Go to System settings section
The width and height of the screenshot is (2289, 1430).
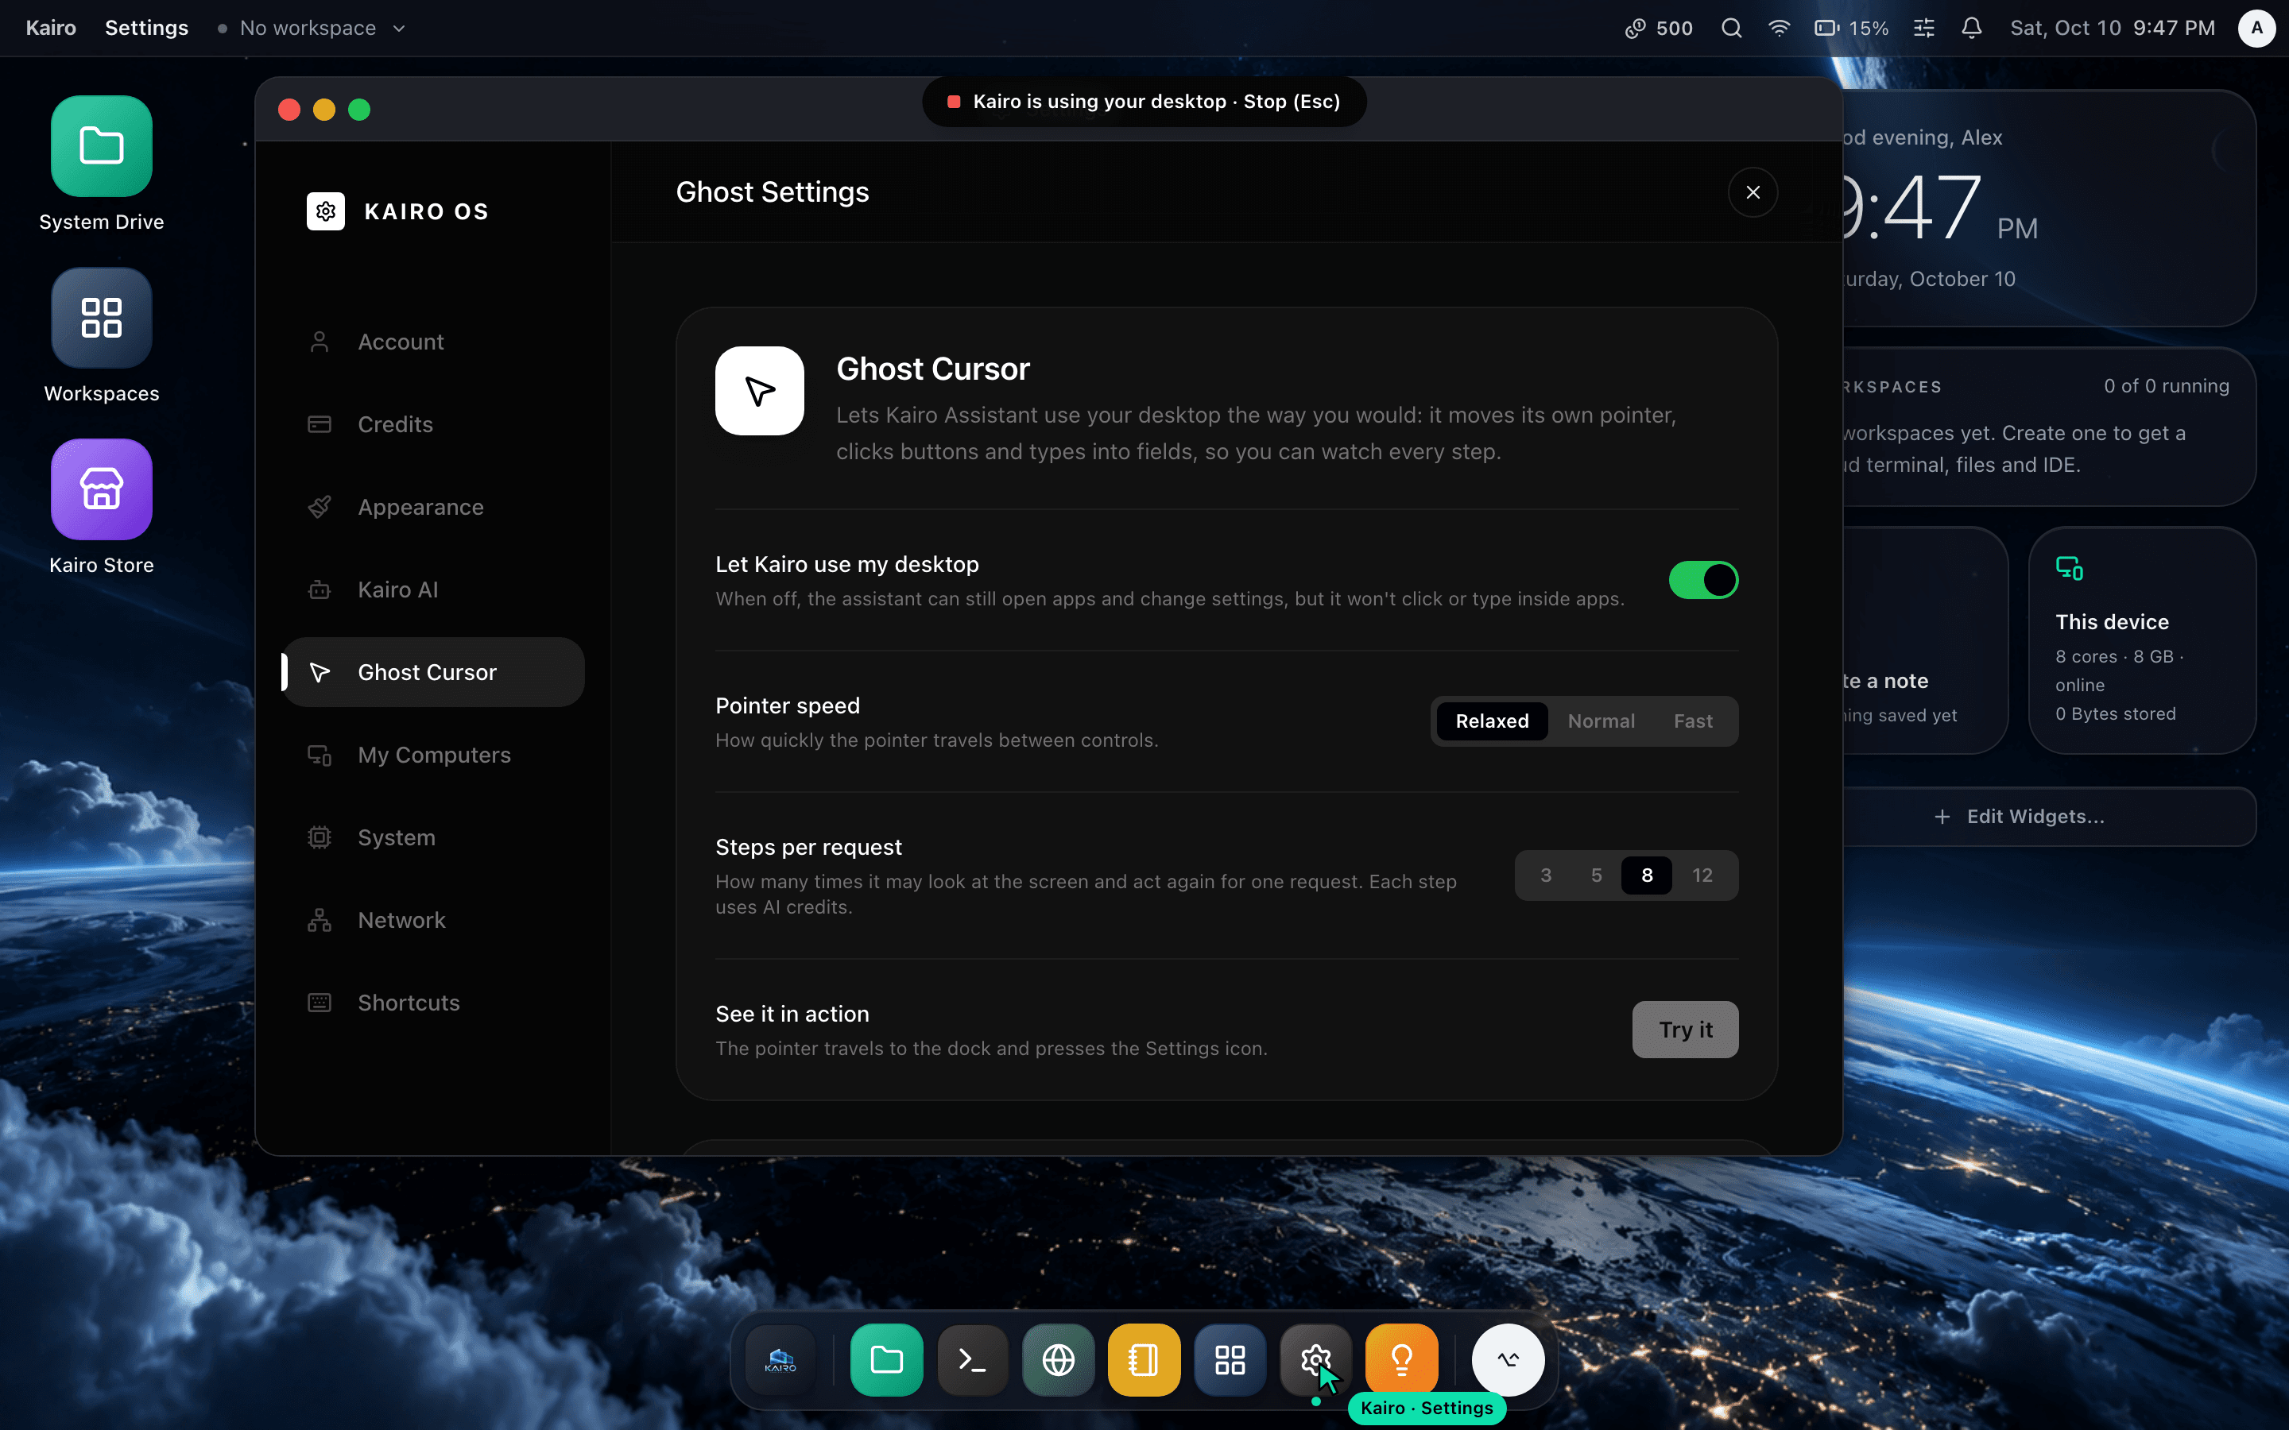(x=433, y=838)
